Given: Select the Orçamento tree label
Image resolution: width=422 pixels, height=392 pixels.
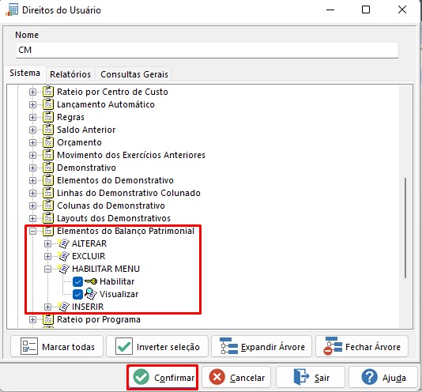Looking at the screenshot, I should 79,142.
